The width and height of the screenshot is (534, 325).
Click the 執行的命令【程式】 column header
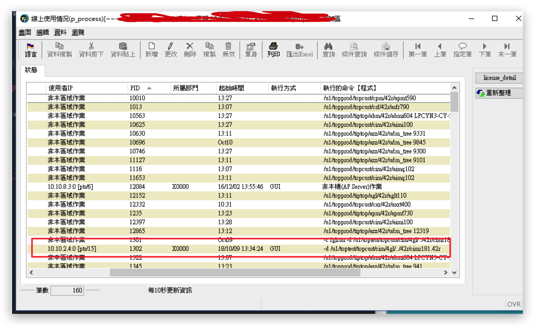point(385,88)
